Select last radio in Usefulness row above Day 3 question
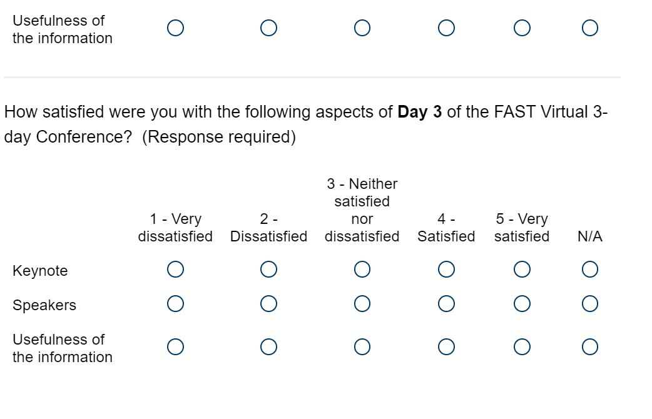The width and height of the screenshot is (652, 419). 589,28
